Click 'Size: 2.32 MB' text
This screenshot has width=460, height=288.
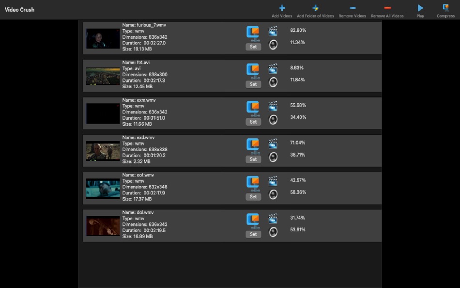[137, 161]
